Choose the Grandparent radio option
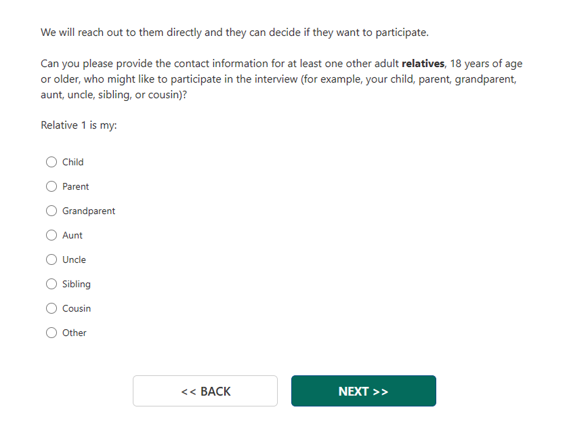Image resolution: width=567 pixels, height=439 pixels. pyautogui.click(x=51, y=211)
